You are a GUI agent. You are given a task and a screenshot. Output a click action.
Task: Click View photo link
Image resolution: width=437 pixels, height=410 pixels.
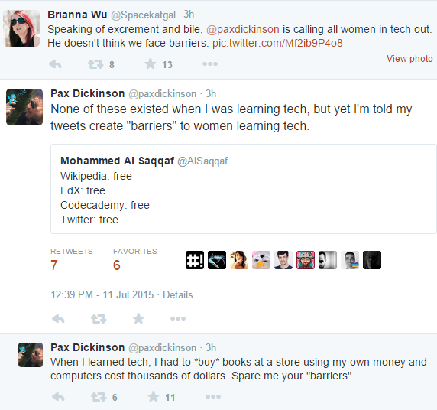pos(409,59)
